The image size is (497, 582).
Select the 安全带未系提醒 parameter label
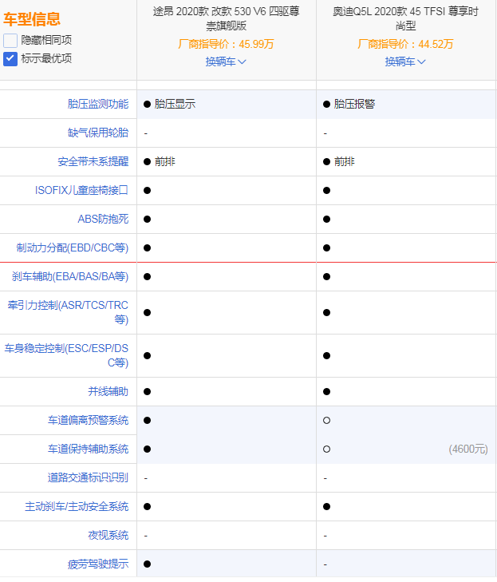(93, 161)
